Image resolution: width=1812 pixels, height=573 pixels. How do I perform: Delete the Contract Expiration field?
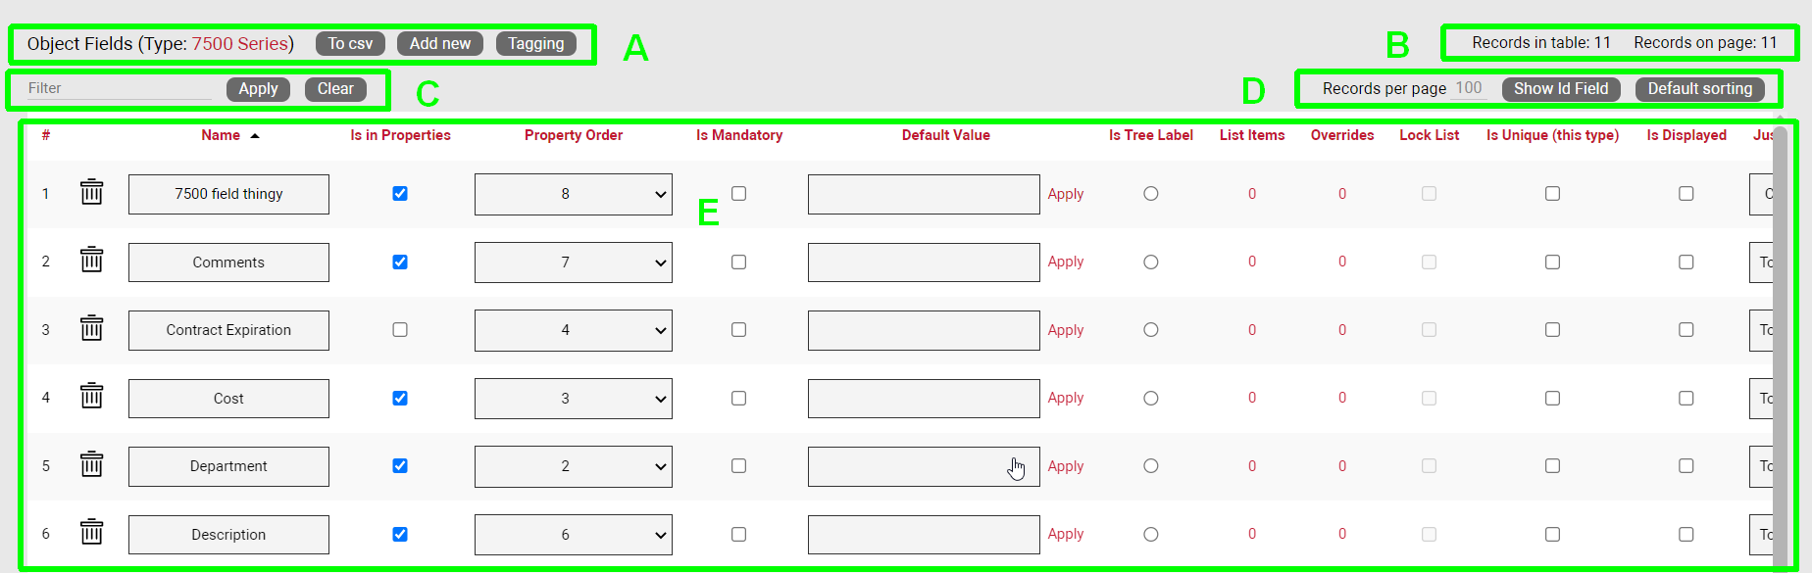(x=91, y=328)
